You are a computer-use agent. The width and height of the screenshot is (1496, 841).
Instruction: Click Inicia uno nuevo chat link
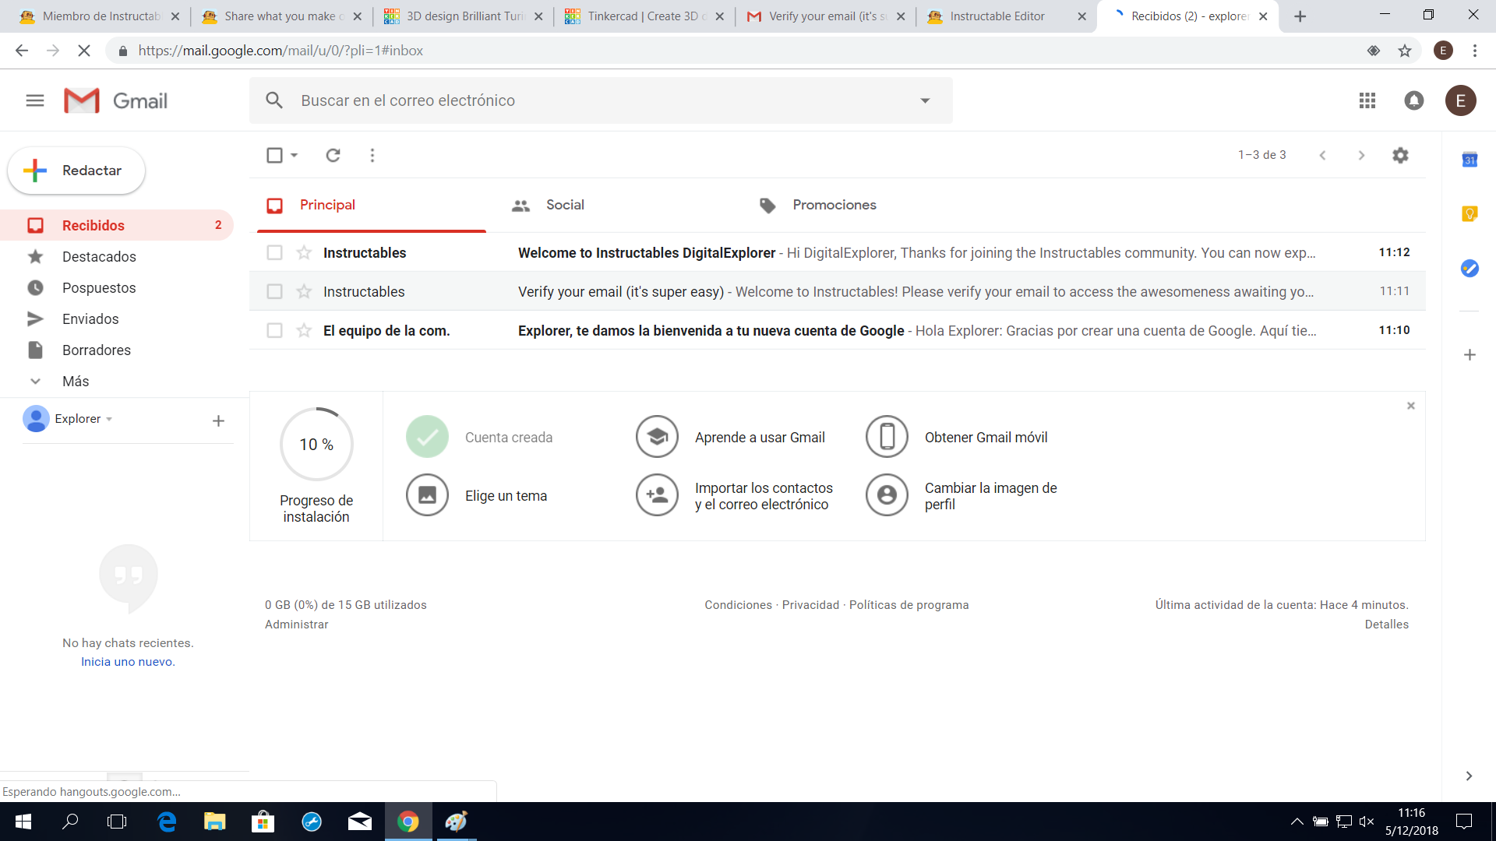coord(128,662)
